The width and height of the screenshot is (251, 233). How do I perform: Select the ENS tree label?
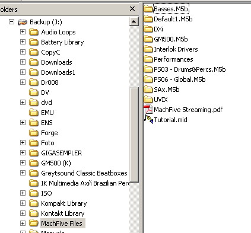(x=47, y=123)
